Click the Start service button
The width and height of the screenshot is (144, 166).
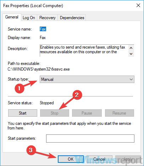[x=23, y=113]
